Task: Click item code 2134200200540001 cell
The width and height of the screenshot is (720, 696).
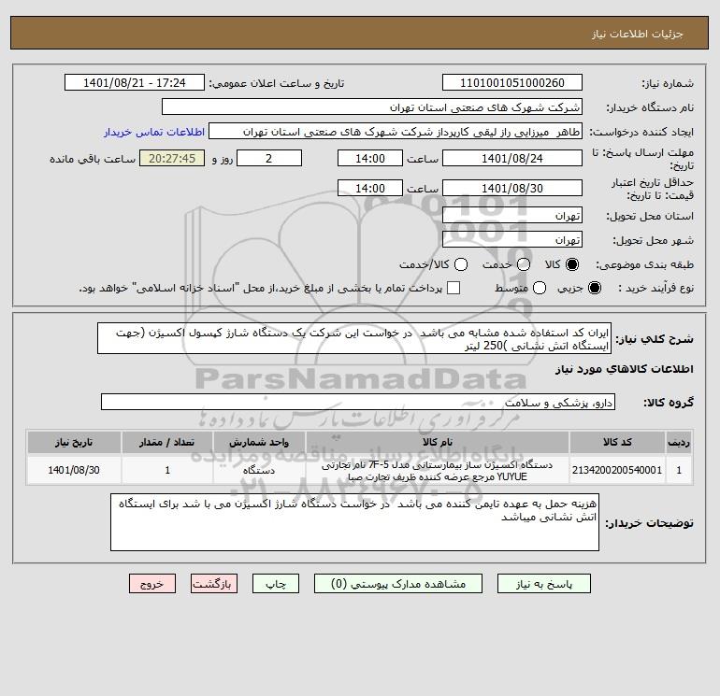Action: point(617,470)
